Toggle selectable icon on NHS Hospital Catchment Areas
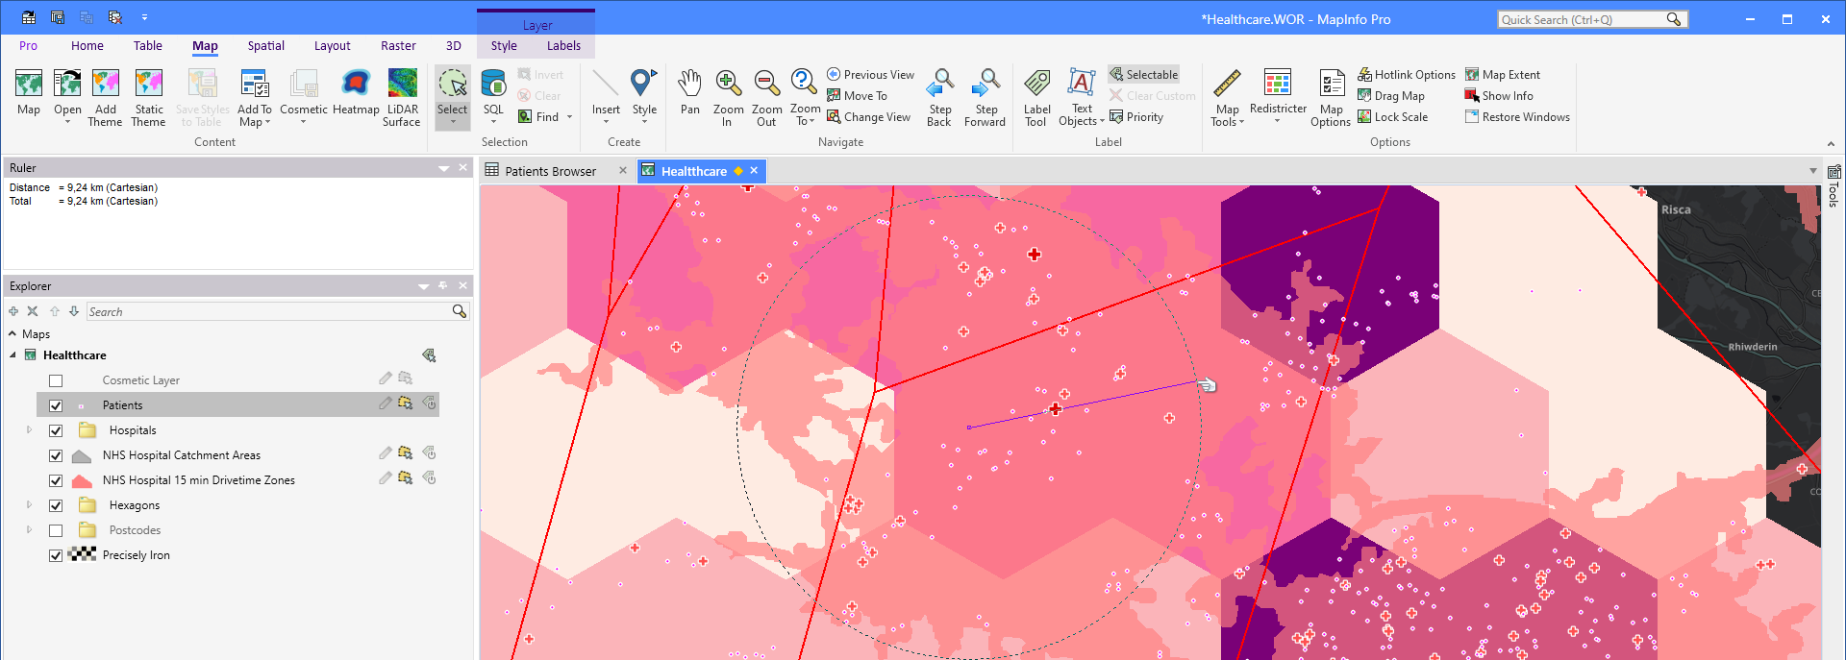Viewport: 1846px width, 660px height. pos(405,453)
